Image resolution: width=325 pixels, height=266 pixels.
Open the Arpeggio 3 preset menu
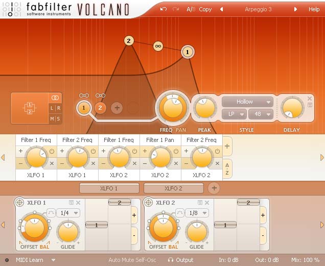point(258,9)
